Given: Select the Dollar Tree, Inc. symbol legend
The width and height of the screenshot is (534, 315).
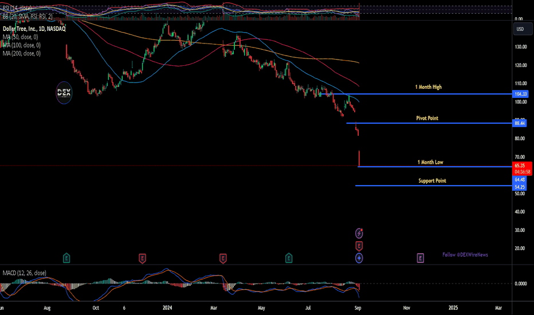Looking at the screenshot, I should pos(34,29).
